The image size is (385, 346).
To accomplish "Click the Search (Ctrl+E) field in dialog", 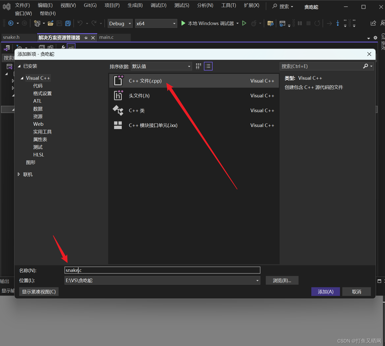I will 321,66.
